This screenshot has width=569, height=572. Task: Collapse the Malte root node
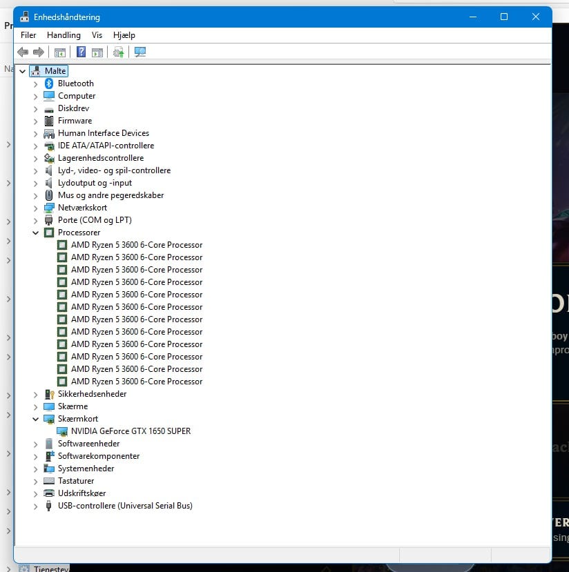(23, 71)
